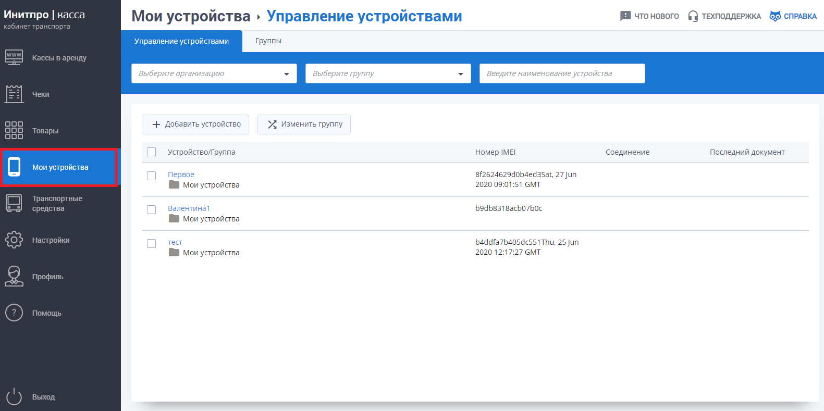
Task: Click the Чеки receipt icon
Action: (14, 94)
